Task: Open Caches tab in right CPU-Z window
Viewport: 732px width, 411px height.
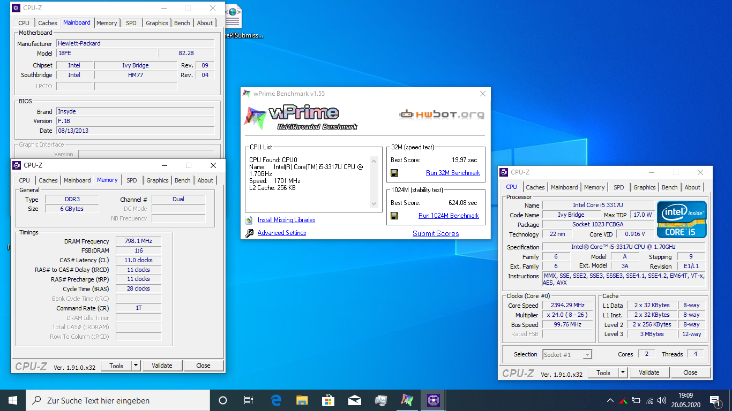Action: (535, 187)
